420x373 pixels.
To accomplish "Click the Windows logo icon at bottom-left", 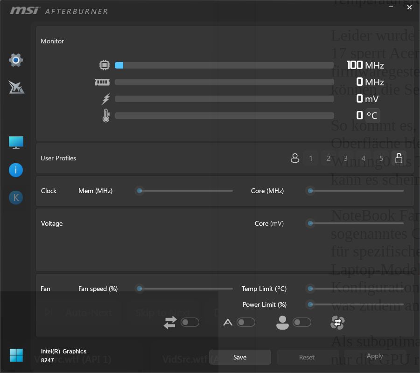I will click(16, 355).
